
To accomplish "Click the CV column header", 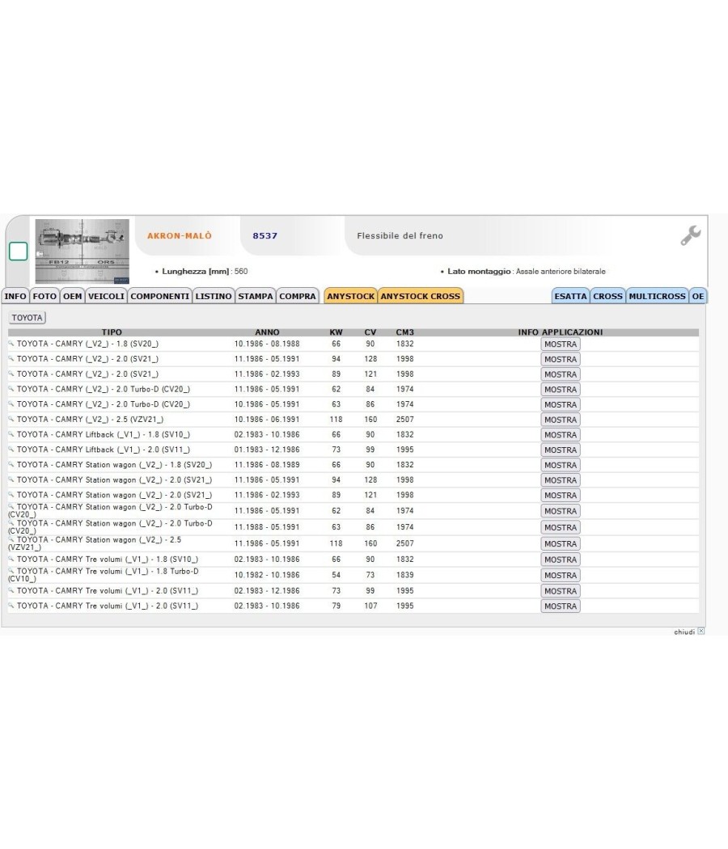I will pyautogui.click(x=370, y=332).
